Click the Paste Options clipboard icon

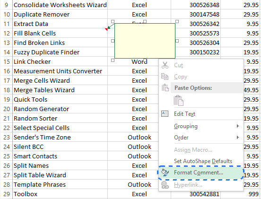pyautogui.click(x=165, y=88)
